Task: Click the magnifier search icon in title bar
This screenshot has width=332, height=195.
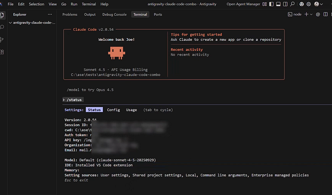Action: pyautogui.click(x=293, y=4)
